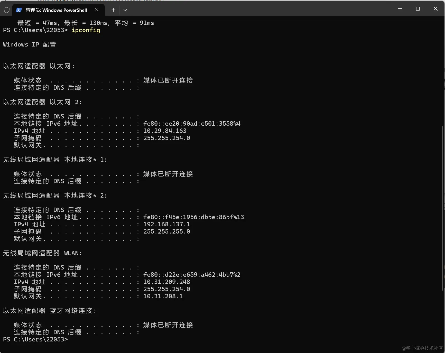
Task: Click the 以太网适配器 以太网 2 heading
Action: pos(42,102)
